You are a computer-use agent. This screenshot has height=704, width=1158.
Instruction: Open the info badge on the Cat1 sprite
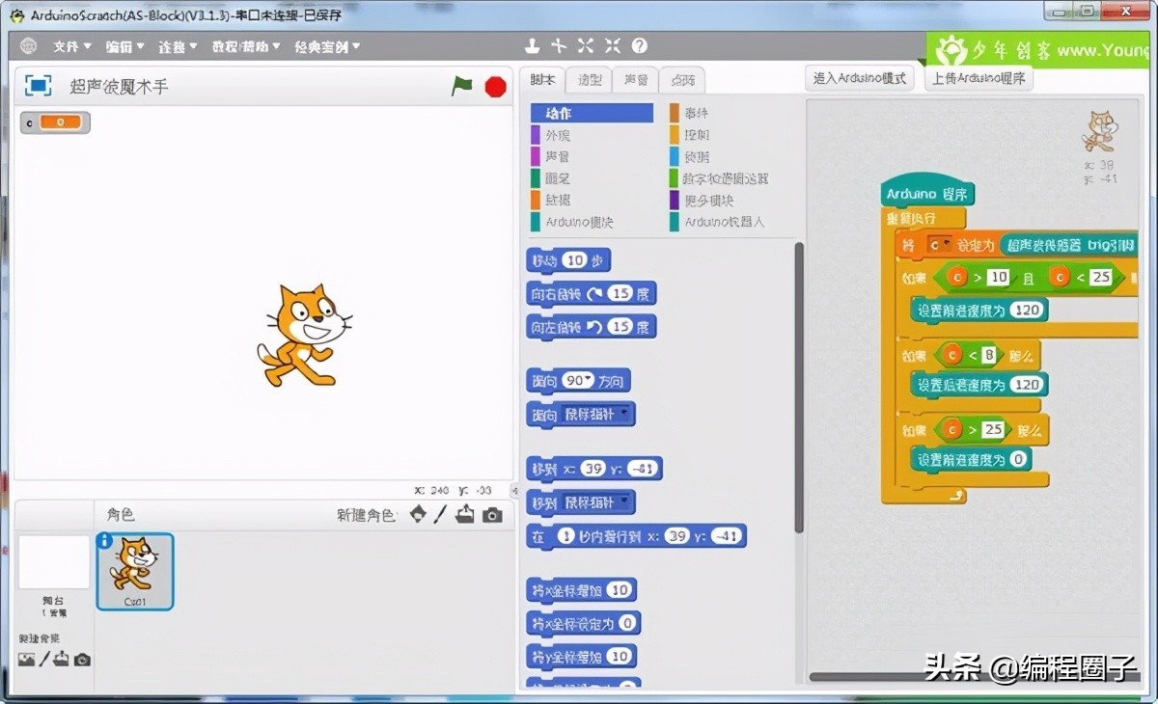point(105,541)
